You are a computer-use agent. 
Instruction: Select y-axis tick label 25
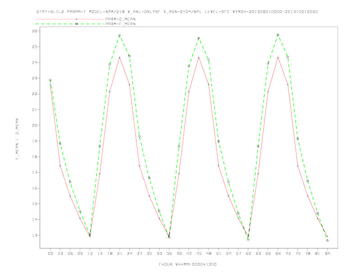point(35,47)
